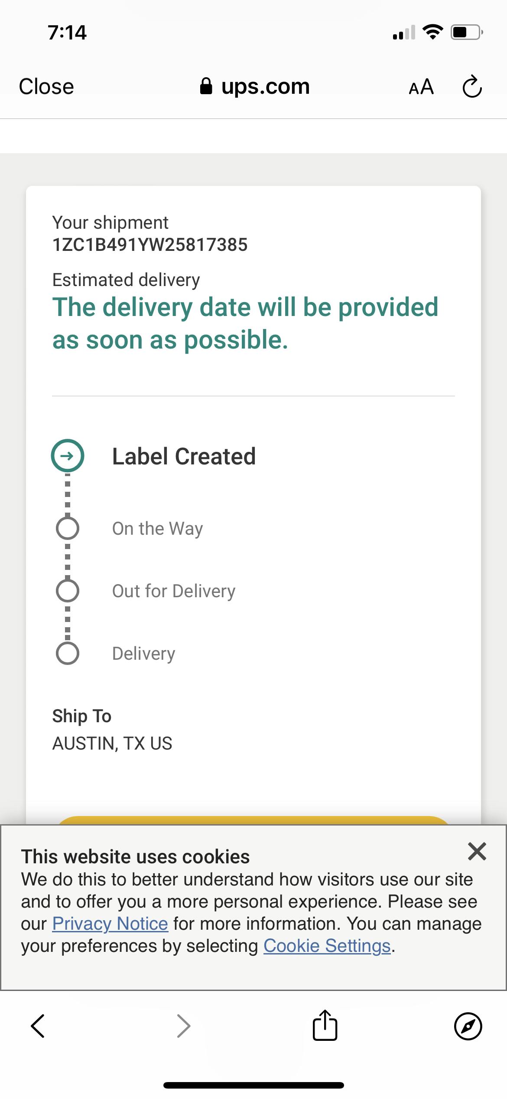Tap the Label Created arrow icon
This screenshot has height=1099, width=507.
[68, 456]
